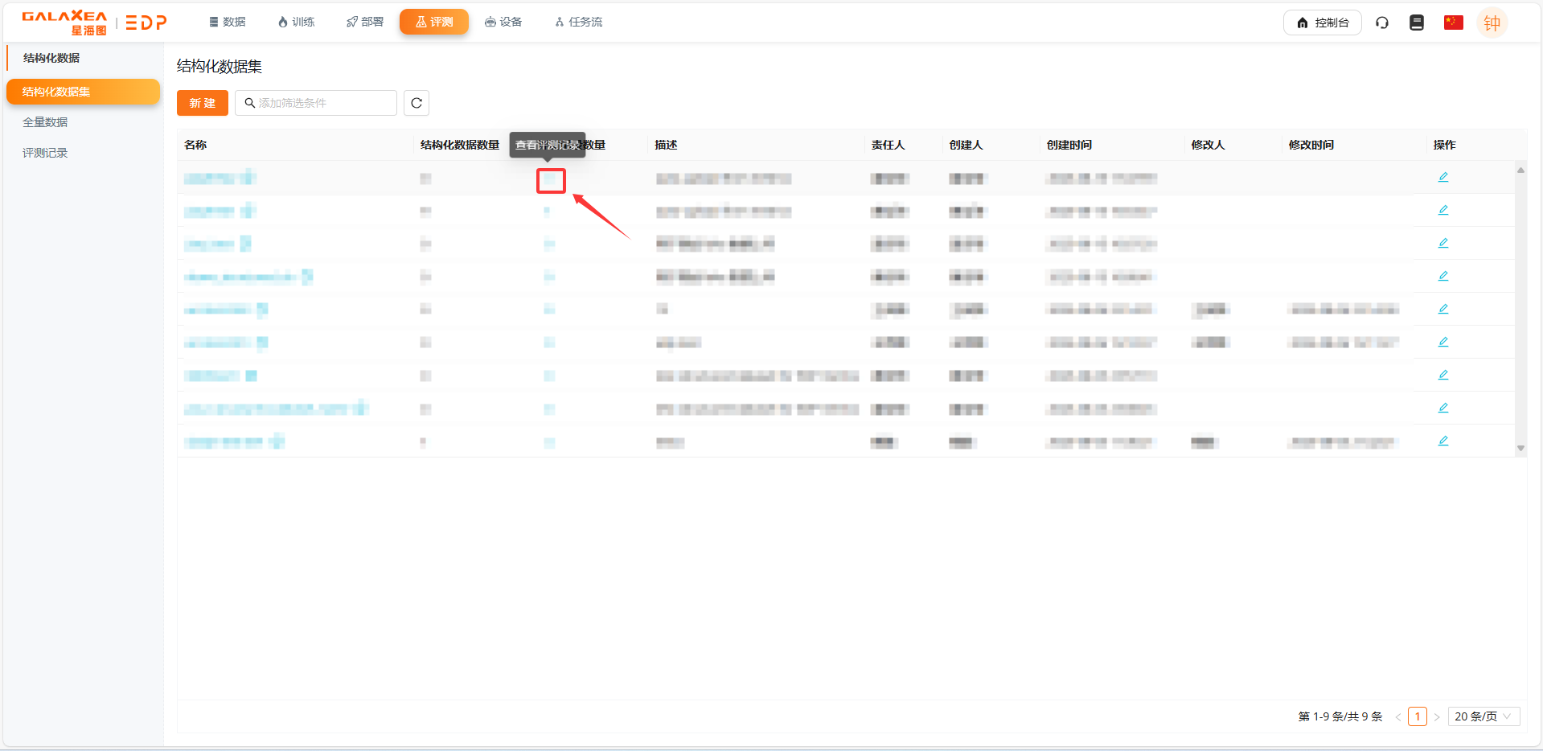Click the edit pencil in the fifth row
Viewport: 1543px width, 751px height.
point(1443,309)
